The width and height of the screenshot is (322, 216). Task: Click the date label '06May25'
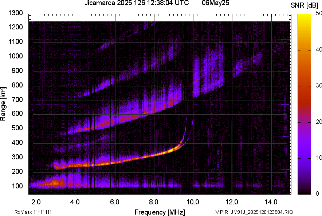tap(215, 3)
